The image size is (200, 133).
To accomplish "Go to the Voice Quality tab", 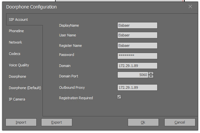I will 19,65.
